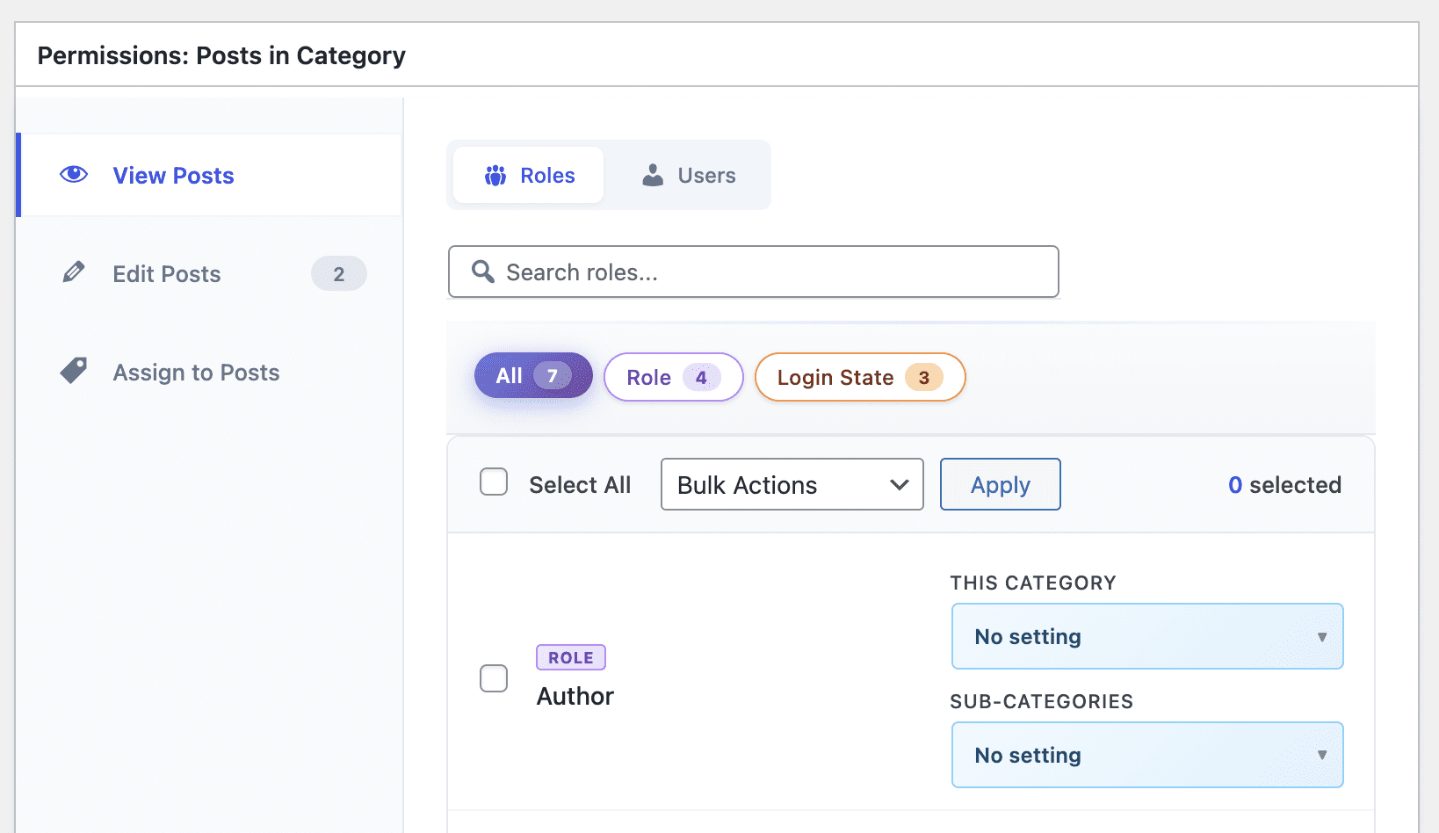Switch to the Users tab
This screenshot has width=1439, height=833.
(x=690, y=176)
